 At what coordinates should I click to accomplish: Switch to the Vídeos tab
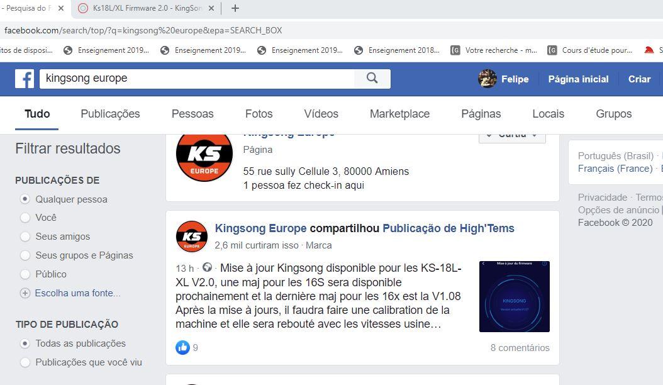321,114
